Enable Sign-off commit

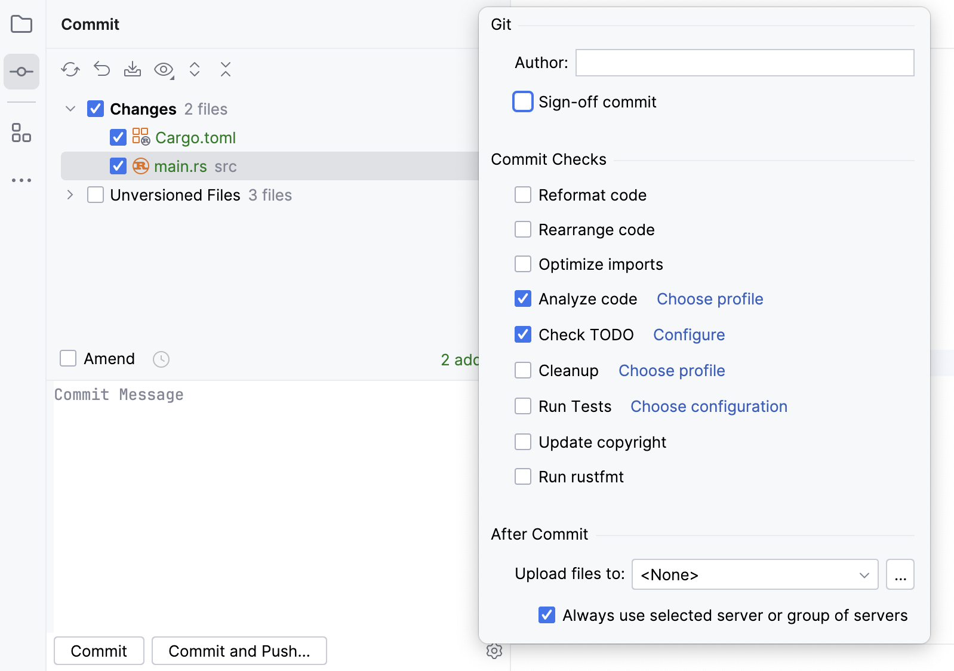pyautogui.click(x=523, y=101)
